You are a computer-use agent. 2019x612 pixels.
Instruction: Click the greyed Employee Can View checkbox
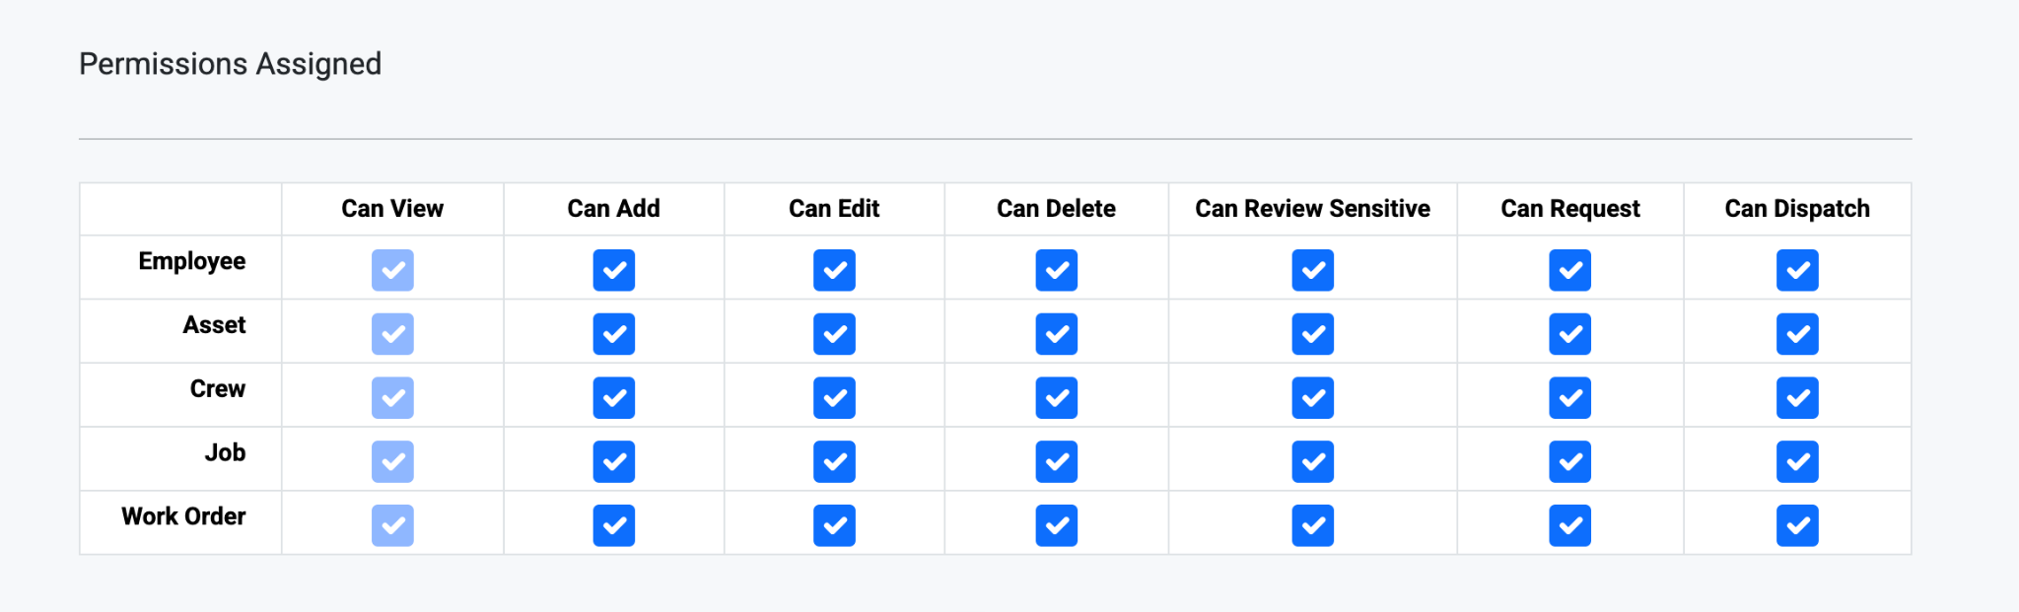(392, 270)
